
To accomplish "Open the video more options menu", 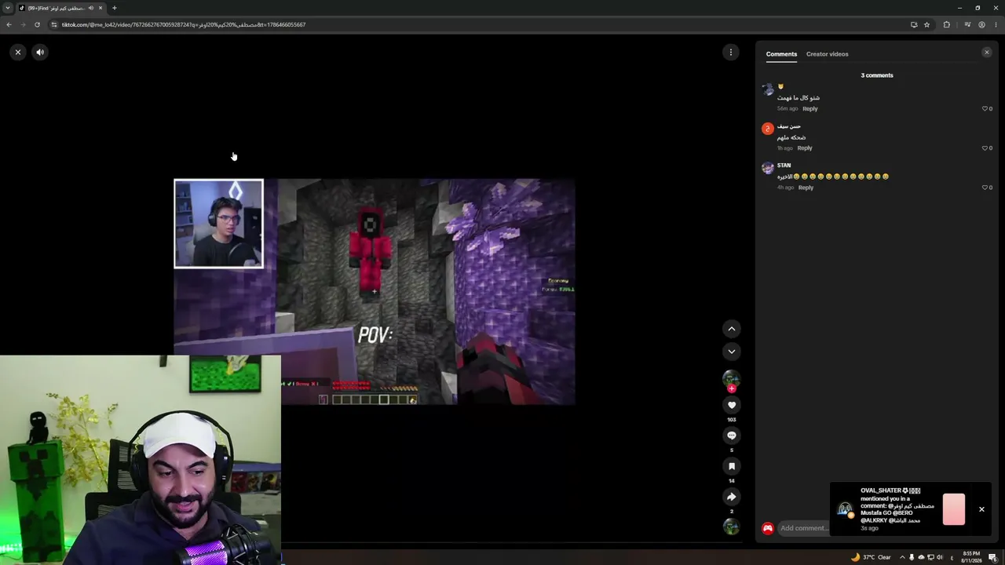I will [731, 53].
